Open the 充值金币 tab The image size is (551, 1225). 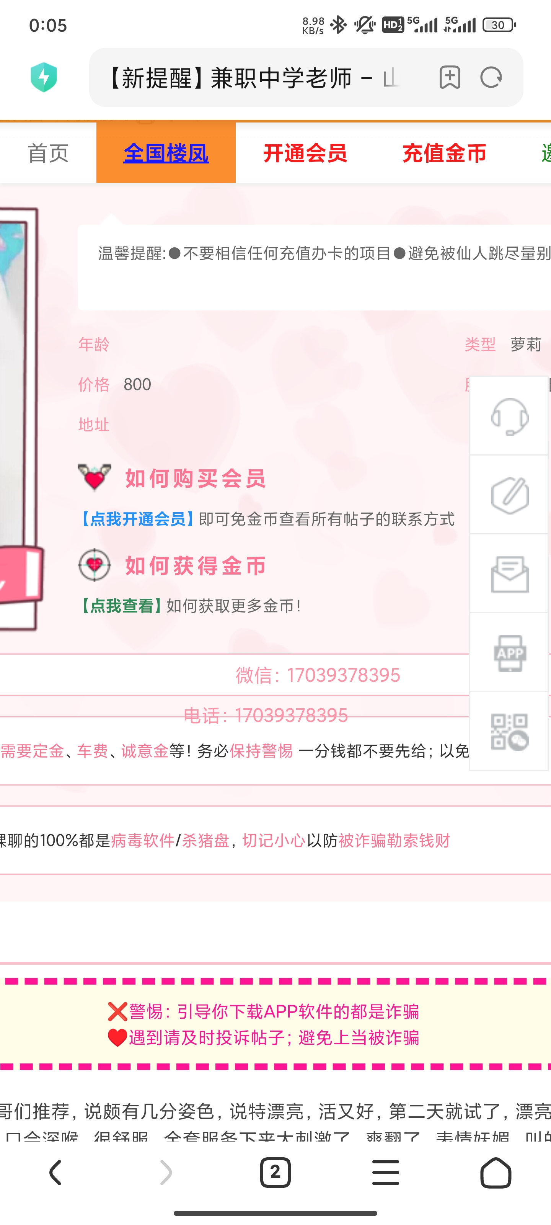coord(444,153)
